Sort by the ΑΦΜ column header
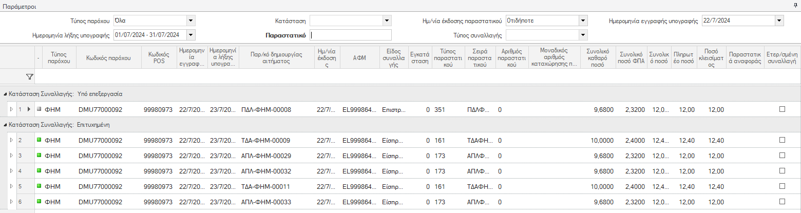 click(x=359, y=58)
